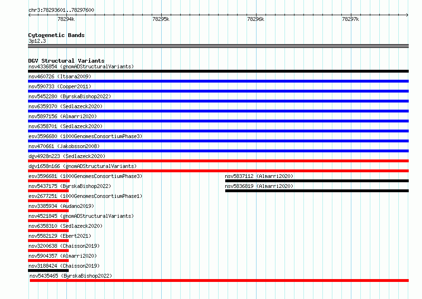Viewport: 422px width, 299px height.
Task: Click the short red bar under nsv5582129
Action: 48,241
